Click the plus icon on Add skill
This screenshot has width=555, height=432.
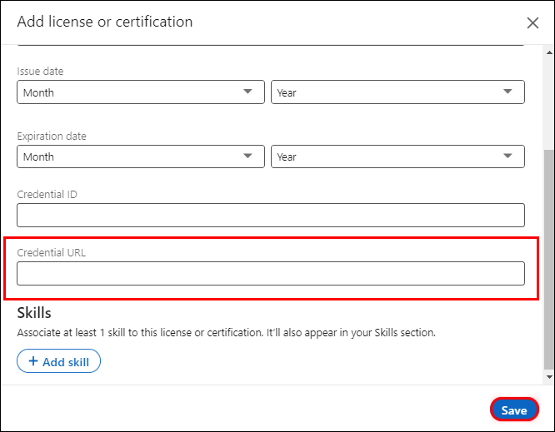click(32, 361)
